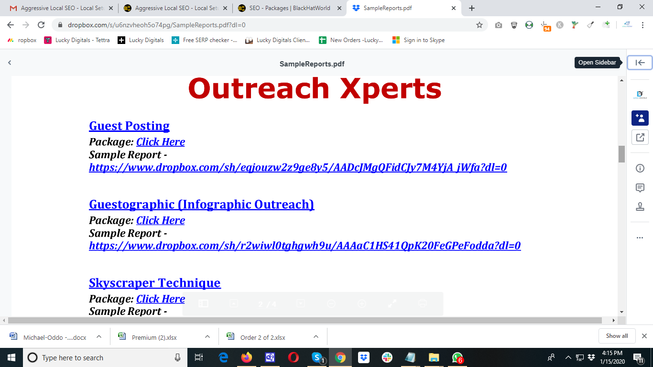653x367 pixels.
Task: Zoom in on the PDF
Action: coord(362,303)
